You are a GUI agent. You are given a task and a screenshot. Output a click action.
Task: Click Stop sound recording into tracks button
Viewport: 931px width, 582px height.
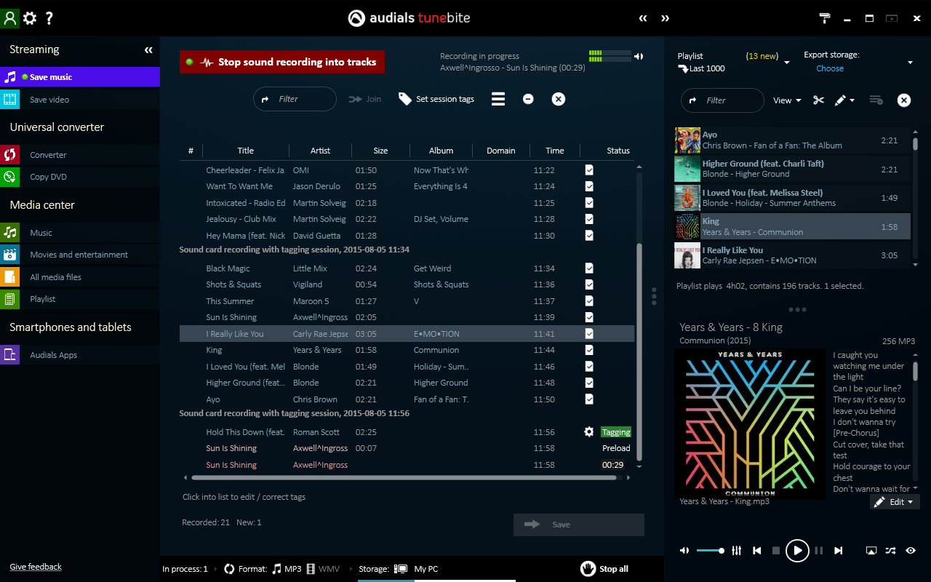click(282, 62)
